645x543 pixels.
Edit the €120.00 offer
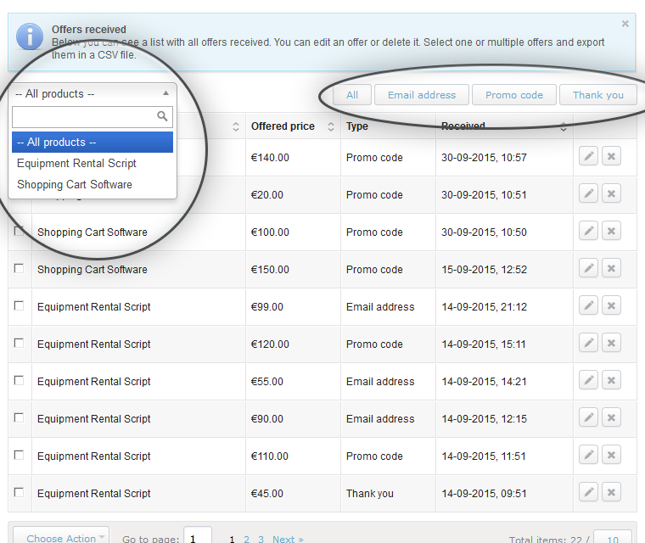point(588,343)
